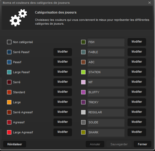Screen dimensions: 155x151
Task: Click Modifier for the FISH category
Action: (x=137, y=42)
